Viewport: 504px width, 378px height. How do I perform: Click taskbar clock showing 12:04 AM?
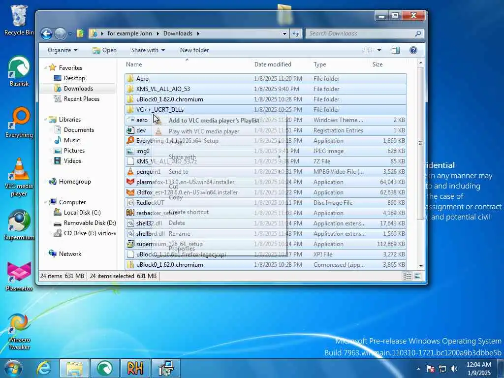click(478, 368)
